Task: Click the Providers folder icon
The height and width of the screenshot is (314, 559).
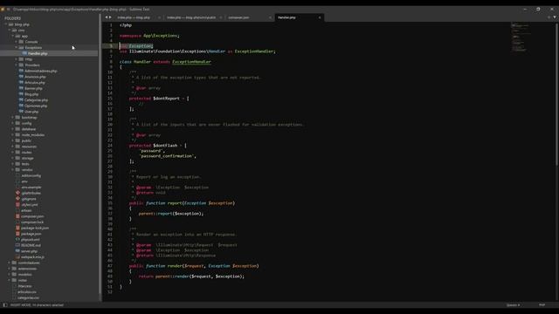Action: [21, 65]
